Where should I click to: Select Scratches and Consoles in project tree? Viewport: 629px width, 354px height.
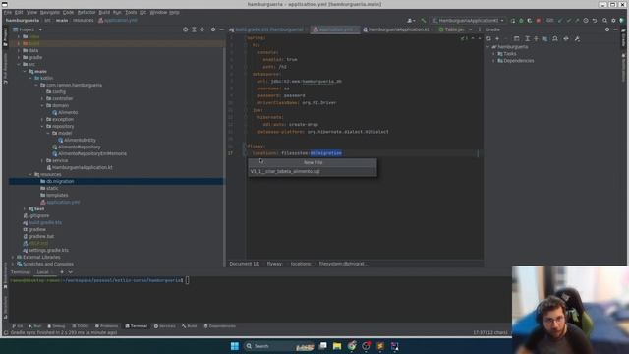tap(48, 265)
